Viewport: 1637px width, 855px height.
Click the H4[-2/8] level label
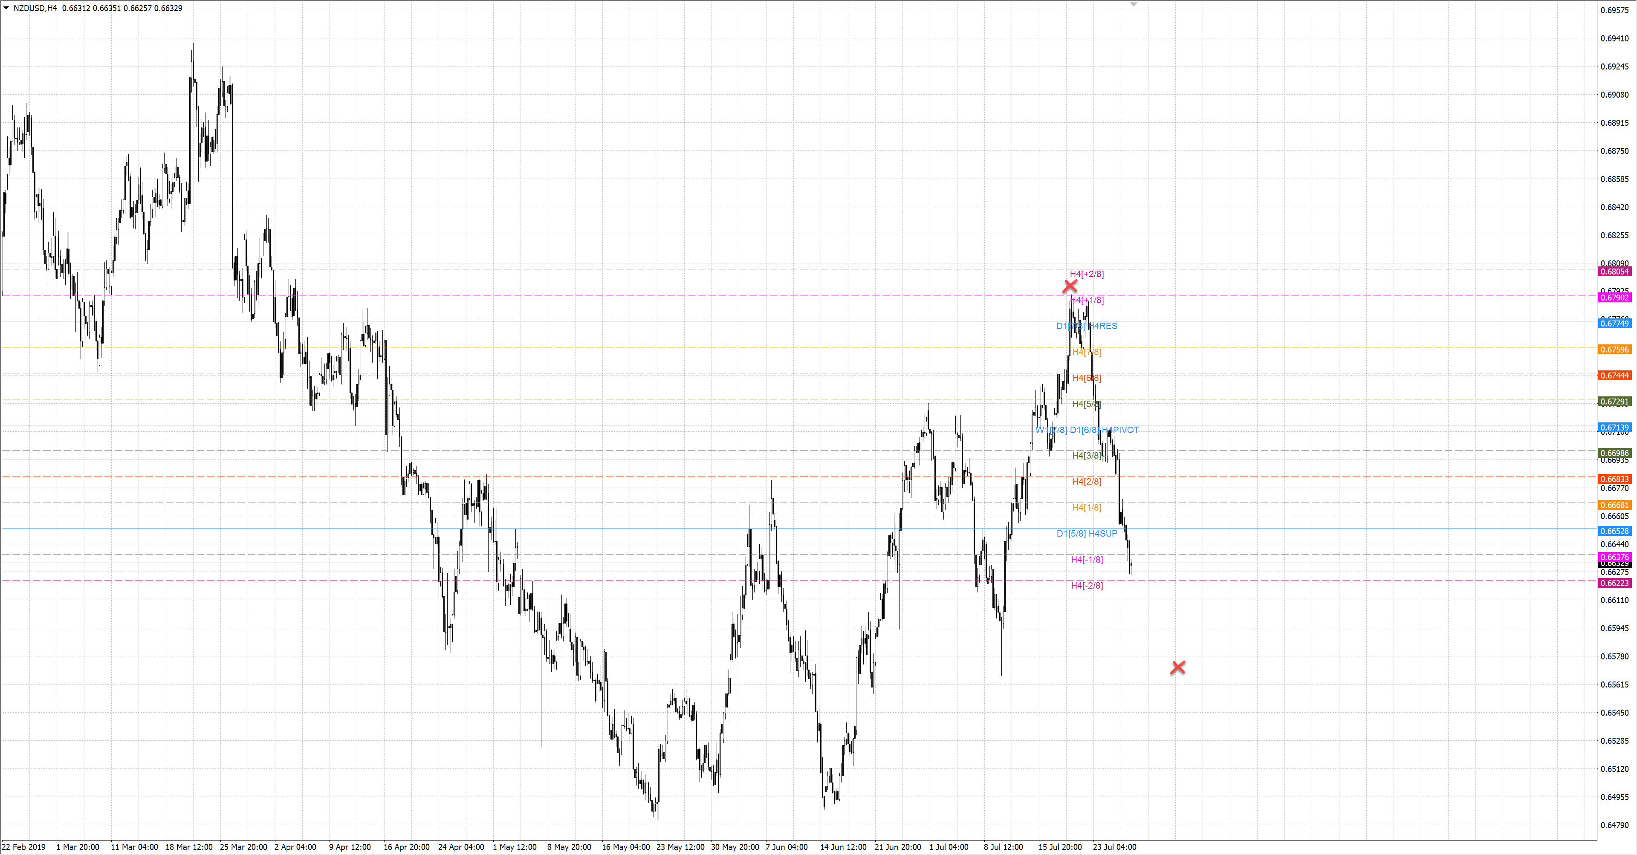click(x=1087, y=586)
